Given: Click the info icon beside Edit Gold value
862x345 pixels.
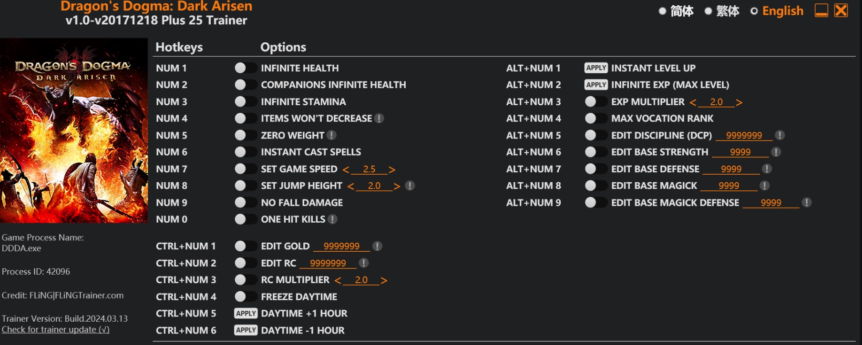Looking at the screenshot, I should click(377, 246).
